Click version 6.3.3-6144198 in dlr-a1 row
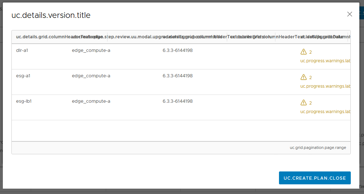Screen dimensions: 364x194 178,50
